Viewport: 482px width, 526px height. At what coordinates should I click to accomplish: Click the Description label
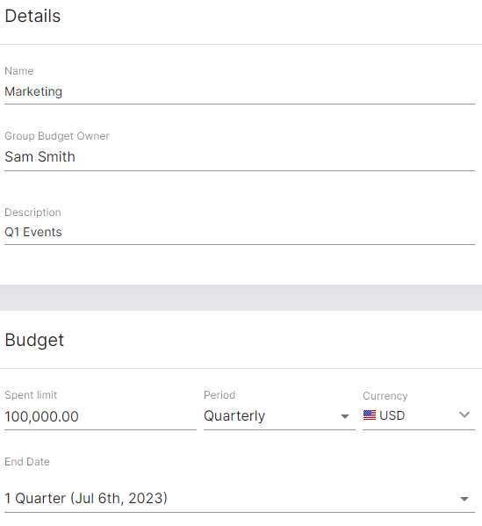click(x=32, y=213)
